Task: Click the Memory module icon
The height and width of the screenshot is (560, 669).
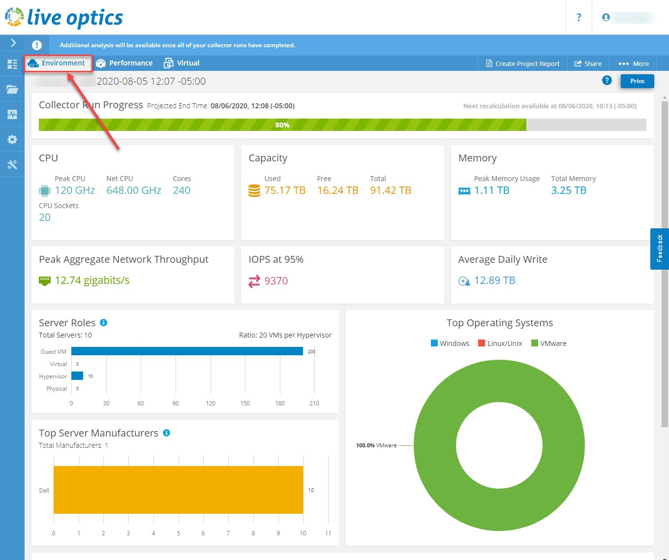Action: (464, 191)
